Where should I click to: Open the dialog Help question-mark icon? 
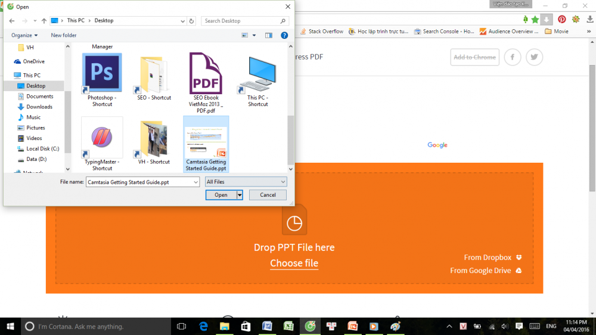pyautogui.click(x=284, y=35)
